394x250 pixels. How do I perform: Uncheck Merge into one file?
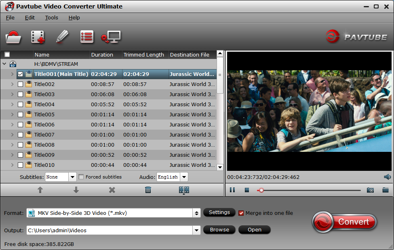(x=241, y=213)
